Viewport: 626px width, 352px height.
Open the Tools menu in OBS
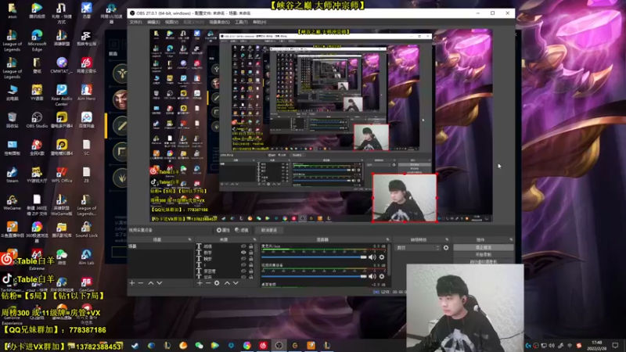(241, 23)
